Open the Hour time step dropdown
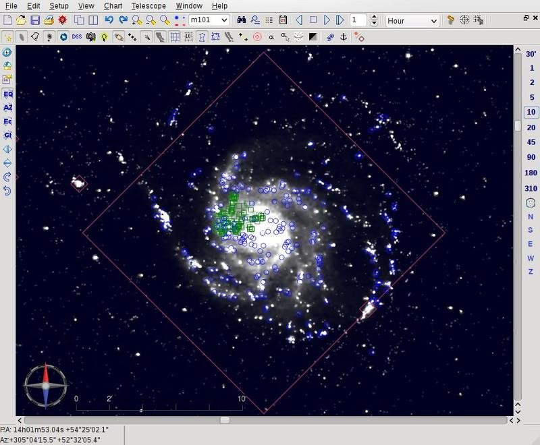 tap(412, 20)
